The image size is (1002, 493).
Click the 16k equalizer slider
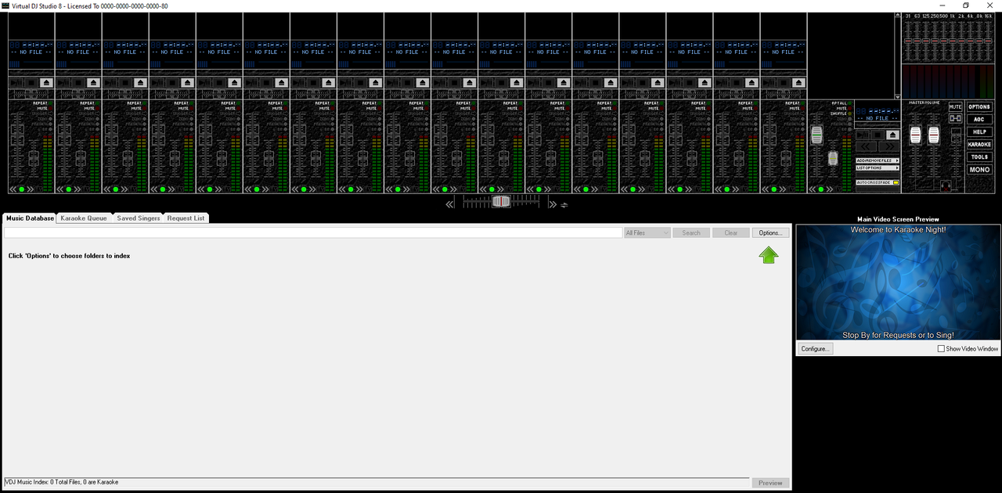[x=988, y=41]
